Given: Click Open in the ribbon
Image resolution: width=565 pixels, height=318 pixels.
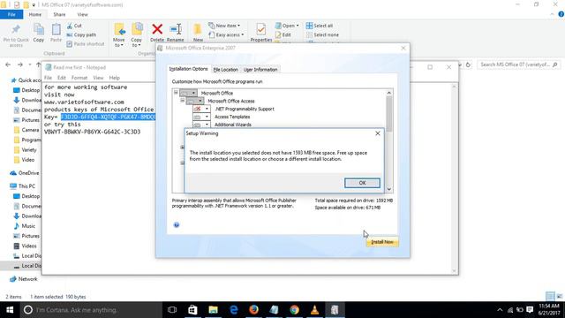Looking at the screenshot, I should 287,26.
